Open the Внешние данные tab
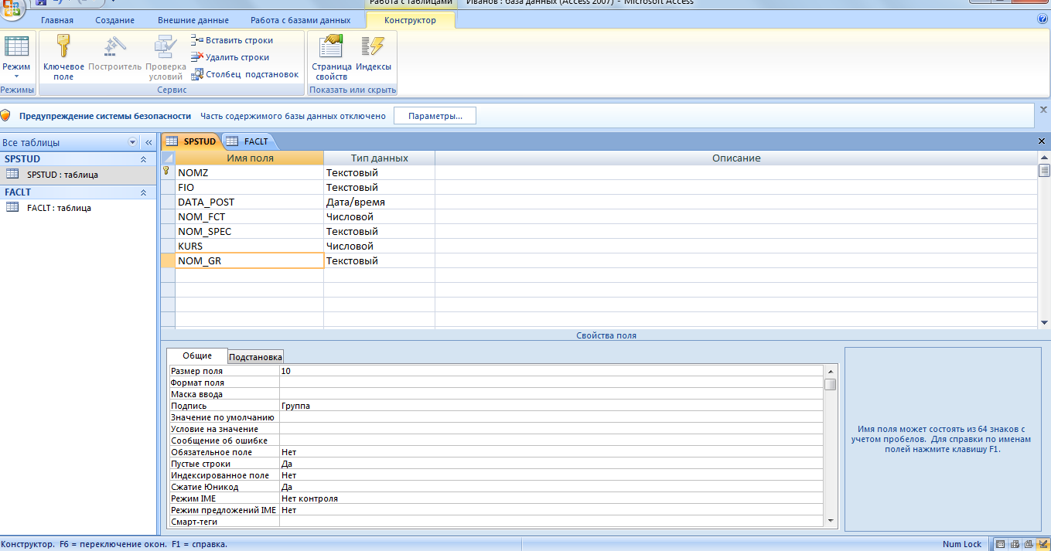Viewport: 1051px width, 551px height. click(193, 20)
